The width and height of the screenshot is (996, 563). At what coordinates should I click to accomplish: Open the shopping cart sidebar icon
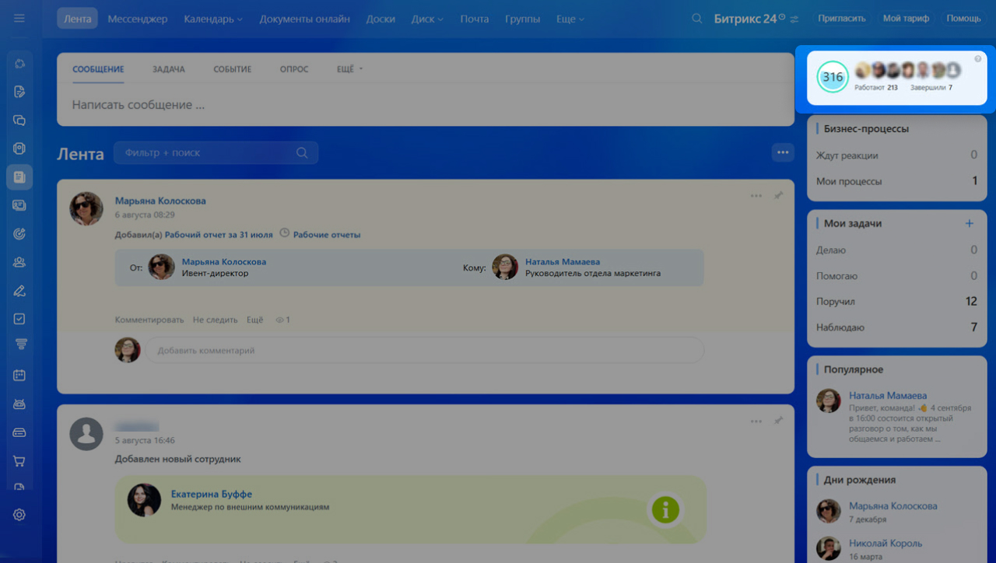click(19, 461)
